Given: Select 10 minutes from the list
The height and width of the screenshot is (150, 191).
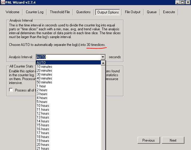Looking at the screenshot, I should [68, 67].
